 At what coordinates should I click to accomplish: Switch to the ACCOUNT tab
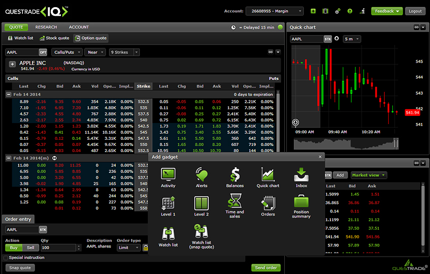click(x=79, y=27)
